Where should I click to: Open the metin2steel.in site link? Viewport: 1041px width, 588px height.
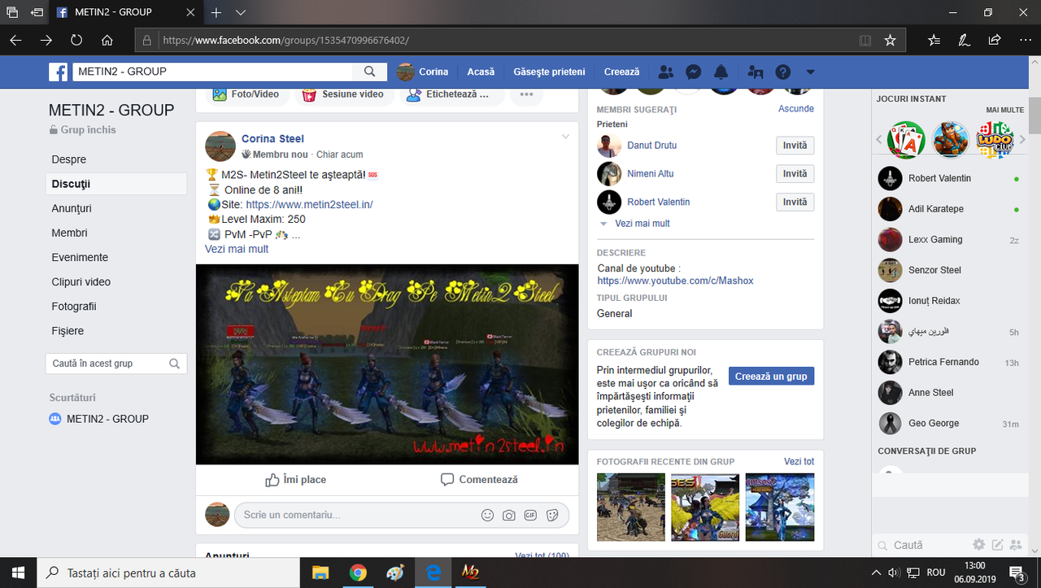coord(309,205)
